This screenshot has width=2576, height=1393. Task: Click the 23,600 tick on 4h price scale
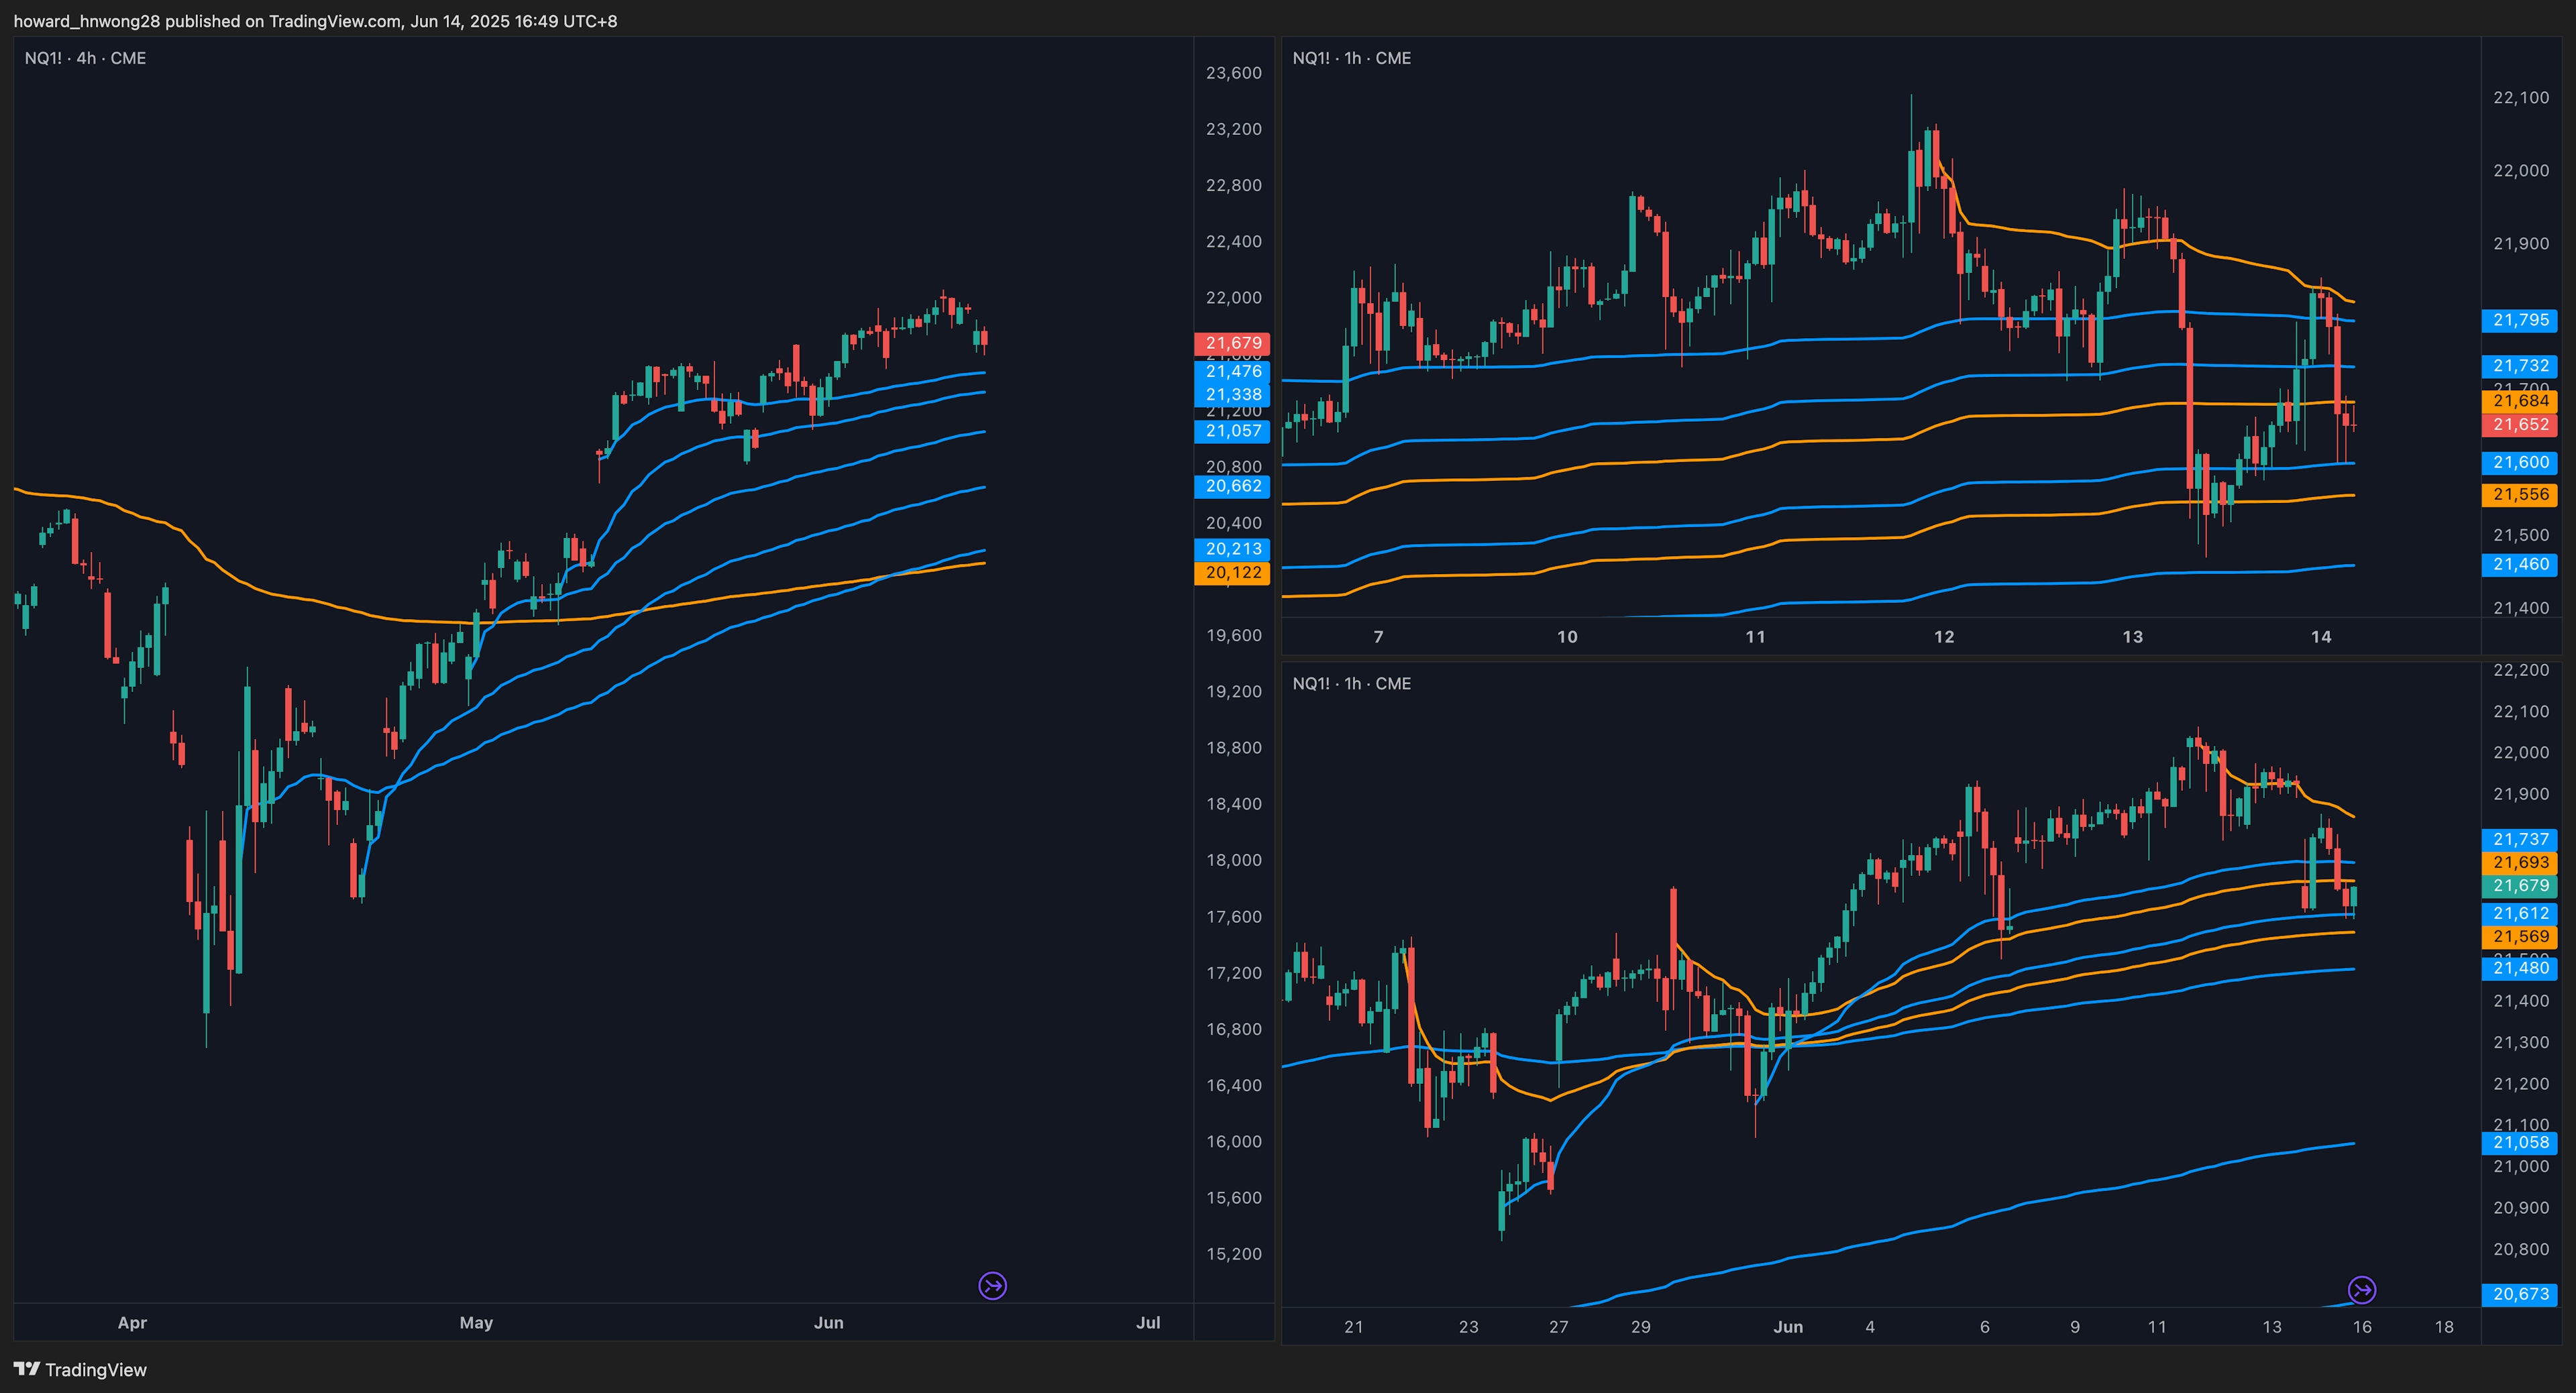(1233, 73)
